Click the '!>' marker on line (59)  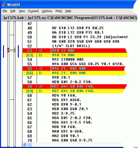tap(40, 91)
